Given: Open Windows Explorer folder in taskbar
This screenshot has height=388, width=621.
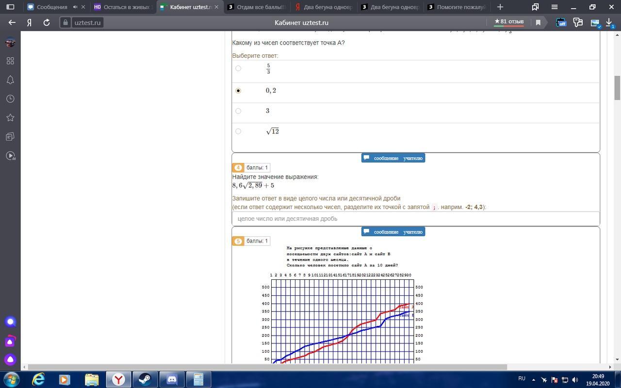Looking at the screenshot, I should [92, 379].
